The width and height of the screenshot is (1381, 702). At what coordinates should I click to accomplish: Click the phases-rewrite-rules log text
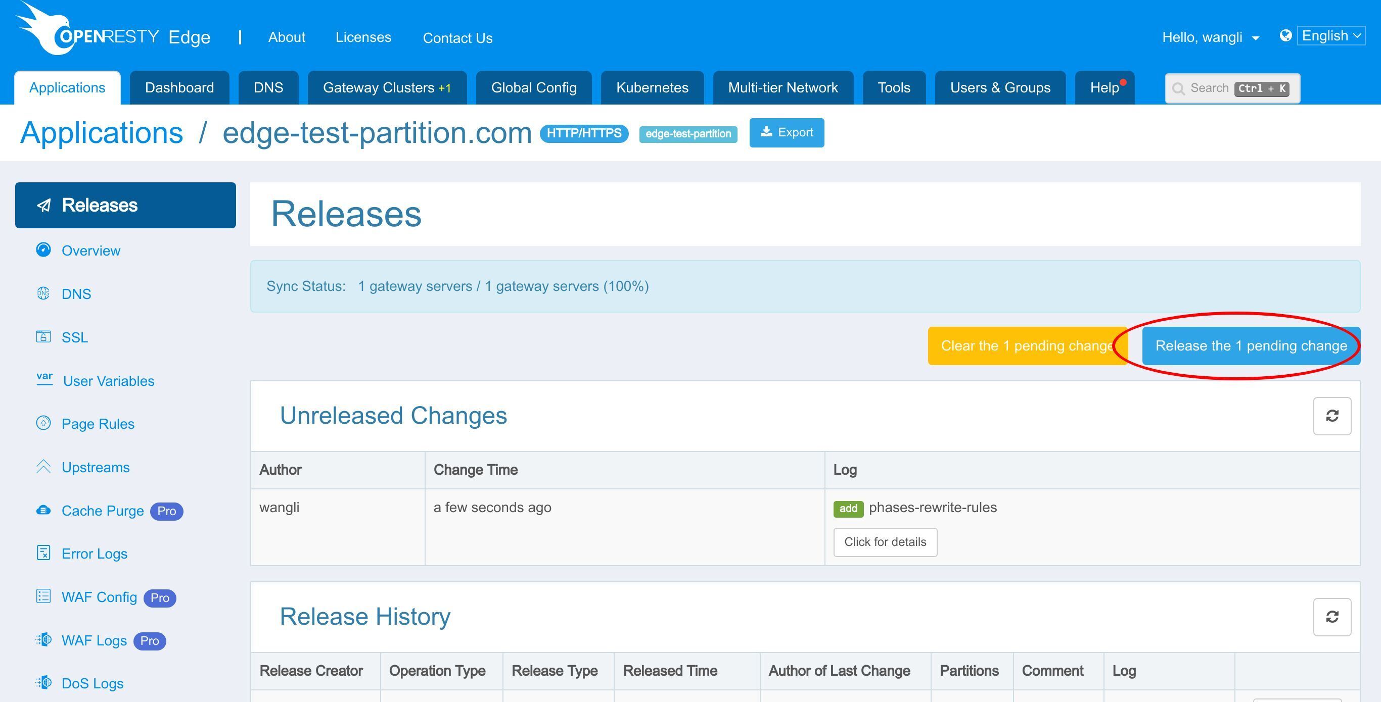click(x=933, y=508)
